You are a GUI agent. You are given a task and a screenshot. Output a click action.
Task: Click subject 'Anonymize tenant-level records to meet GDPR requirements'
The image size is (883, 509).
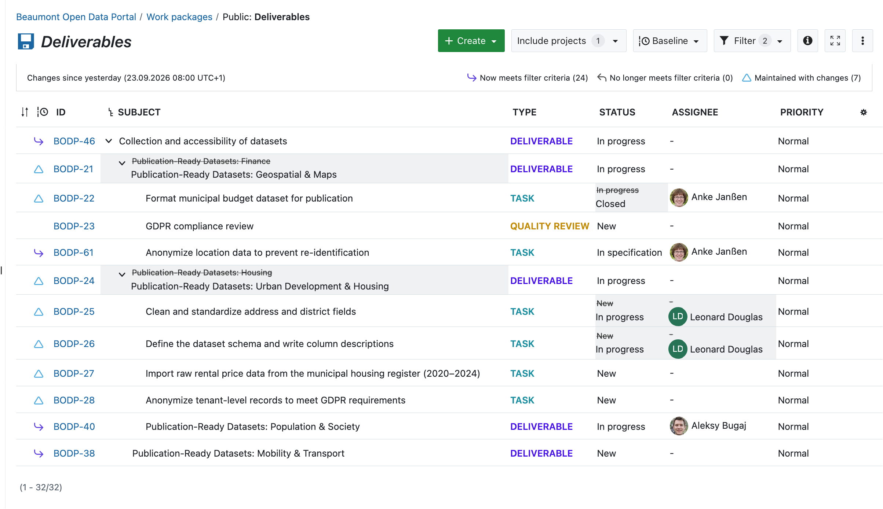coord(276,400)
